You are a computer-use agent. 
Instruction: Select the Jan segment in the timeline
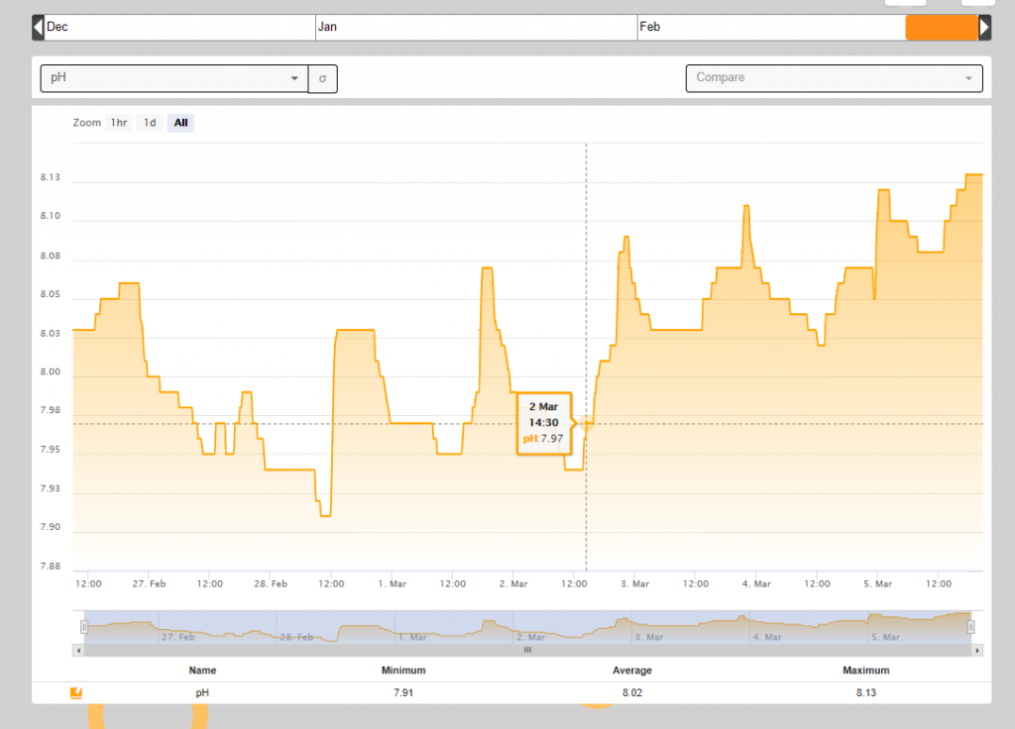(x=476, y=28)
